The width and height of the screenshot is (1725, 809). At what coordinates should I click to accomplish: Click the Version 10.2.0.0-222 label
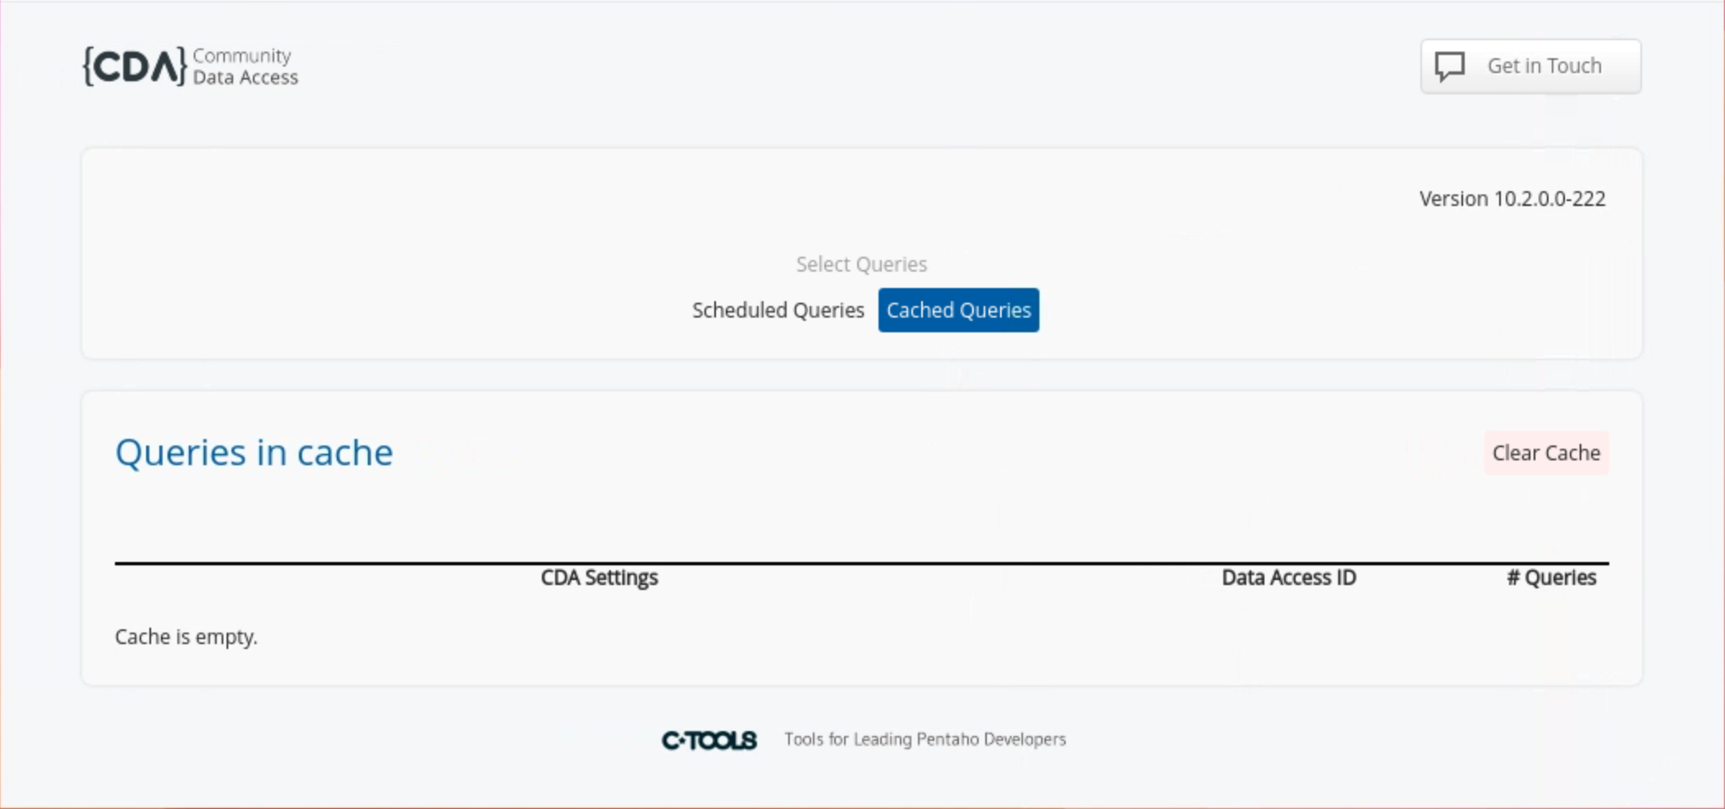point(1512,199)
